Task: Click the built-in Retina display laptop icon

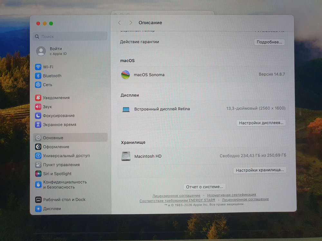Action: tap(126, 110)
